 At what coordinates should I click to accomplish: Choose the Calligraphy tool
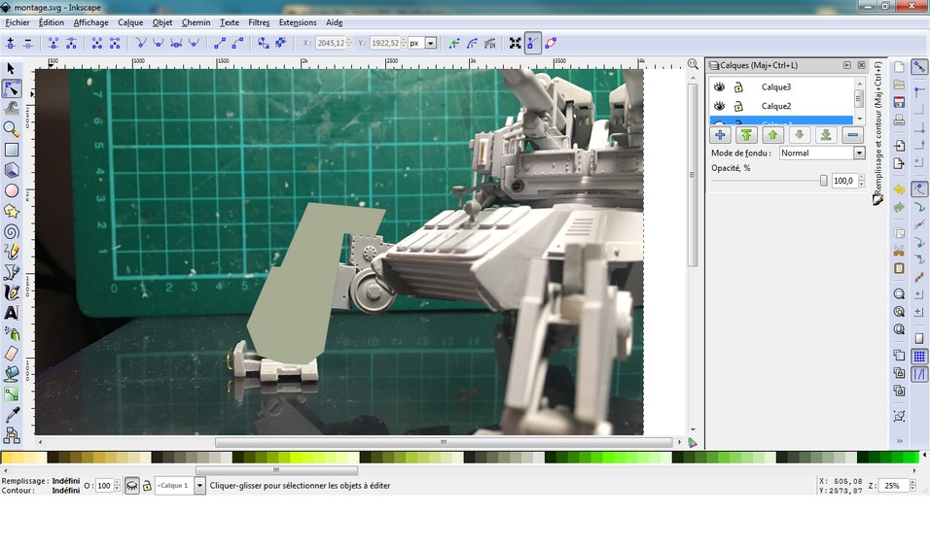pyautogui.click(x=12, y=292)
